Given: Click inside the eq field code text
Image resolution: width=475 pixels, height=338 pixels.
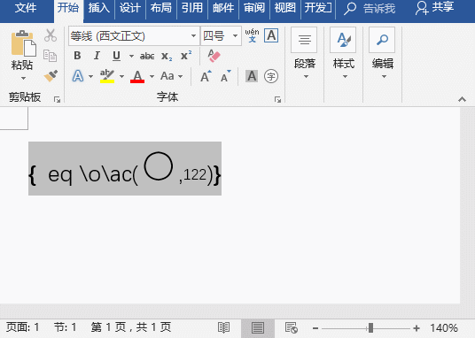Looking at the screenshot, I should [125, 168].
